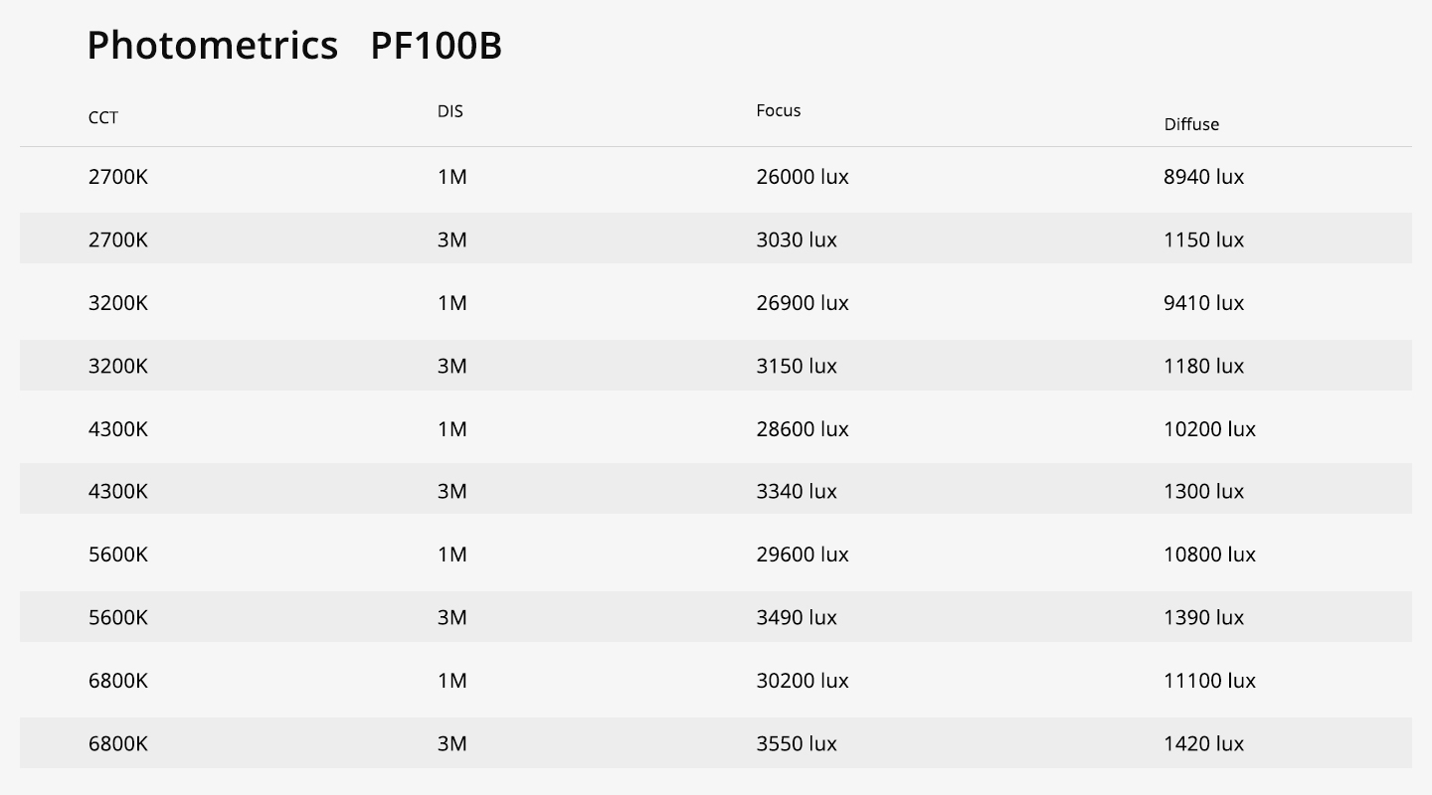Image resolution: width=1432 pixels, height=795 pixels.
Task: Click the 30200 lux focus cell
Action: [x=803, y=681]
